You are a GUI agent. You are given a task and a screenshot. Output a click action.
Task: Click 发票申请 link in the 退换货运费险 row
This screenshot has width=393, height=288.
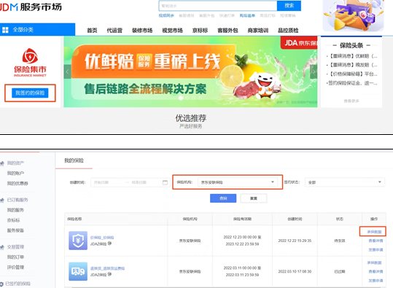click(x=376, y=281)
